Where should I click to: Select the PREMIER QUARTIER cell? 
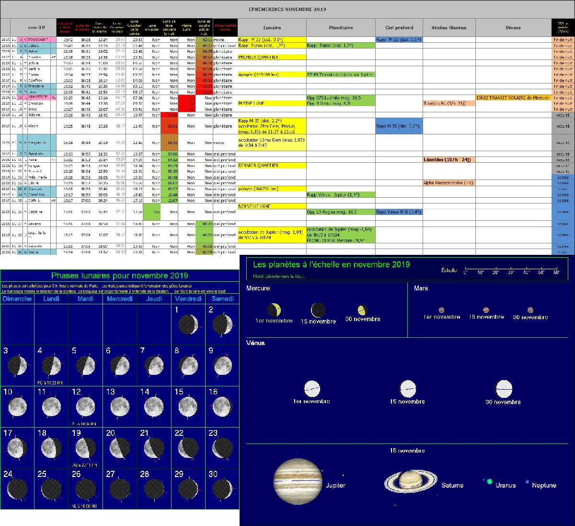click(272, 57)
